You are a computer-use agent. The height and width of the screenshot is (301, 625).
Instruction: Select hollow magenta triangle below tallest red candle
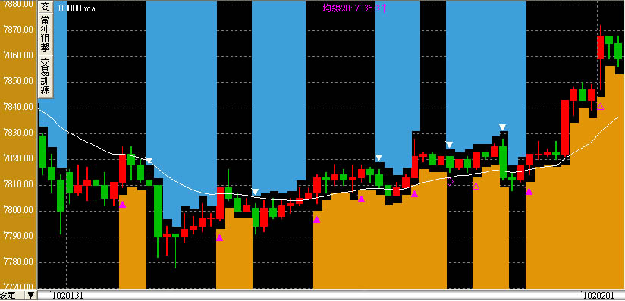600,106
